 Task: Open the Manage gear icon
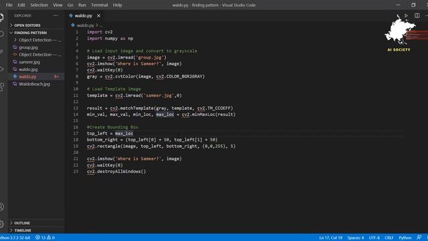point(1,224)
